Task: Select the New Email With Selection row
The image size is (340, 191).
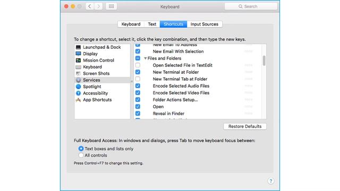Action: click(198, 51)
